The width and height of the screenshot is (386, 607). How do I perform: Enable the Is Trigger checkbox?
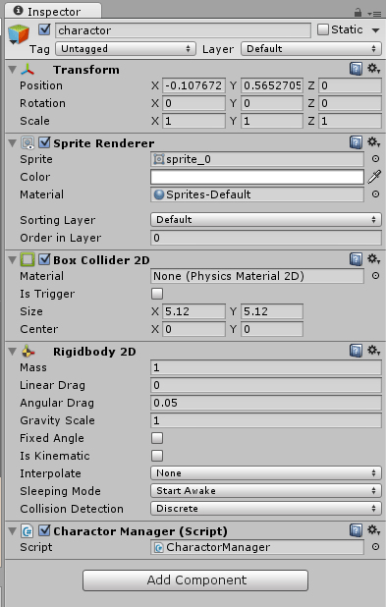pyautogui.click(x=157, y=294)
